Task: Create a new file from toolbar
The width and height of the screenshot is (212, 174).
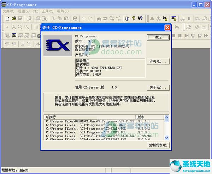Action: pos(7,18)
